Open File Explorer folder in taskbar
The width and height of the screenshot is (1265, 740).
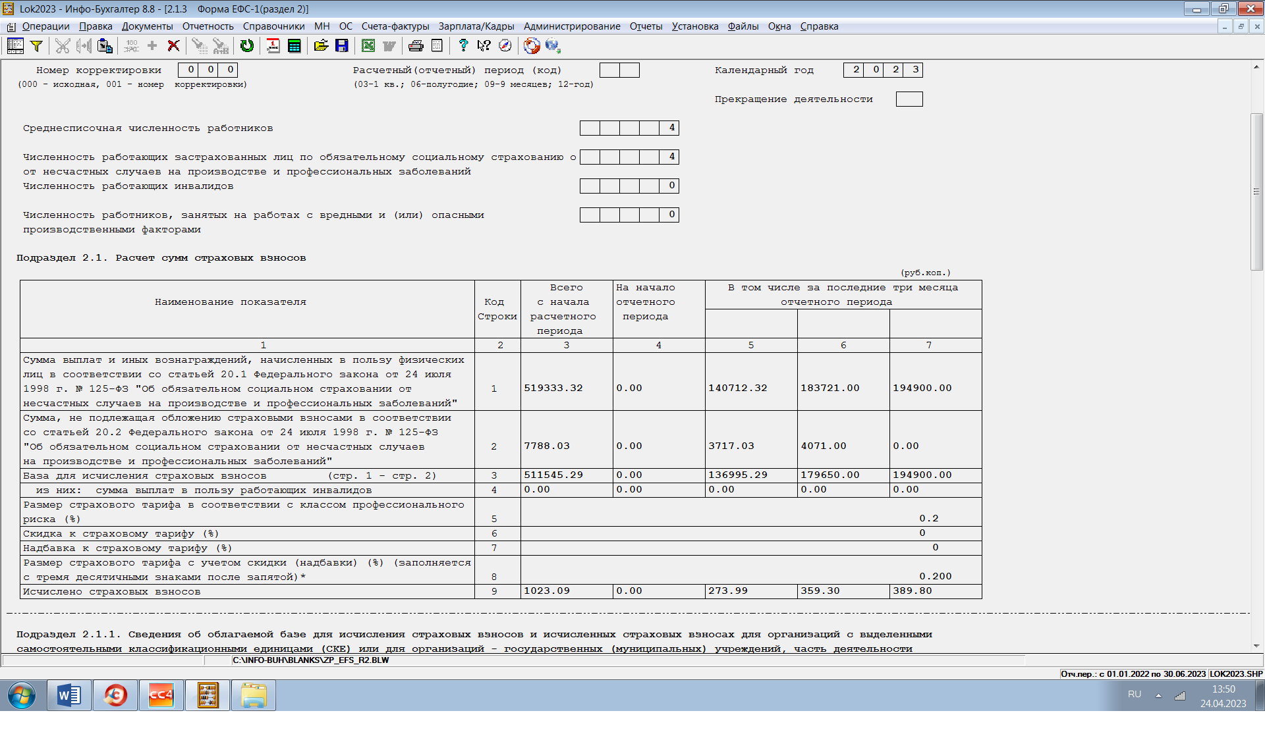pyautogui.click(x=254, y=695)
